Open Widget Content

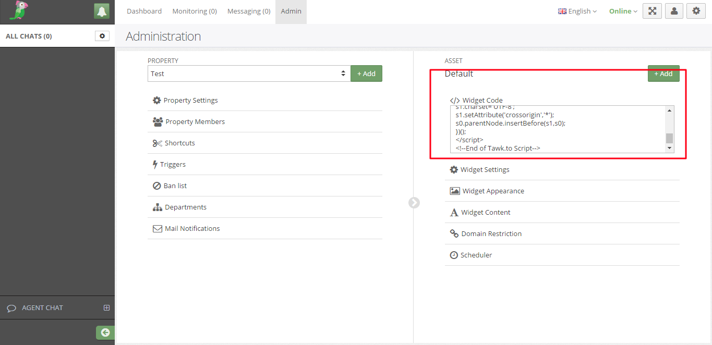coord(562,212)
